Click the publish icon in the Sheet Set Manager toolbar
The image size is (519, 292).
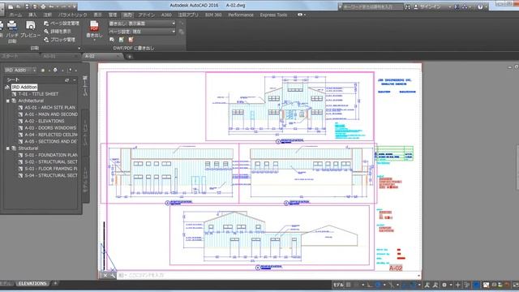tap(55, 71)
